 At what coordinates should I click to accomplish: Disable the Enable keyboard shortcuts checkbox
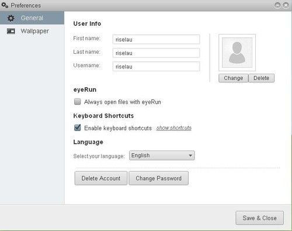pos(78,127)
